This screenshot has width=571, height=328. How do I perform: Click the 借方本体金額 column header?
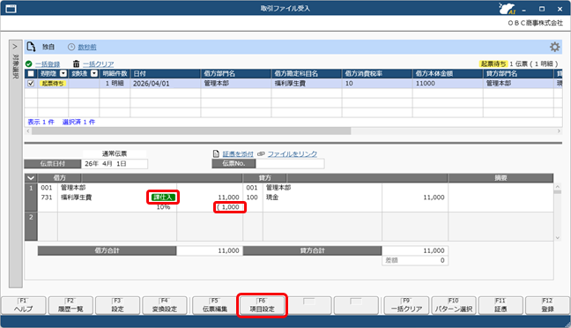click(448, 73)
